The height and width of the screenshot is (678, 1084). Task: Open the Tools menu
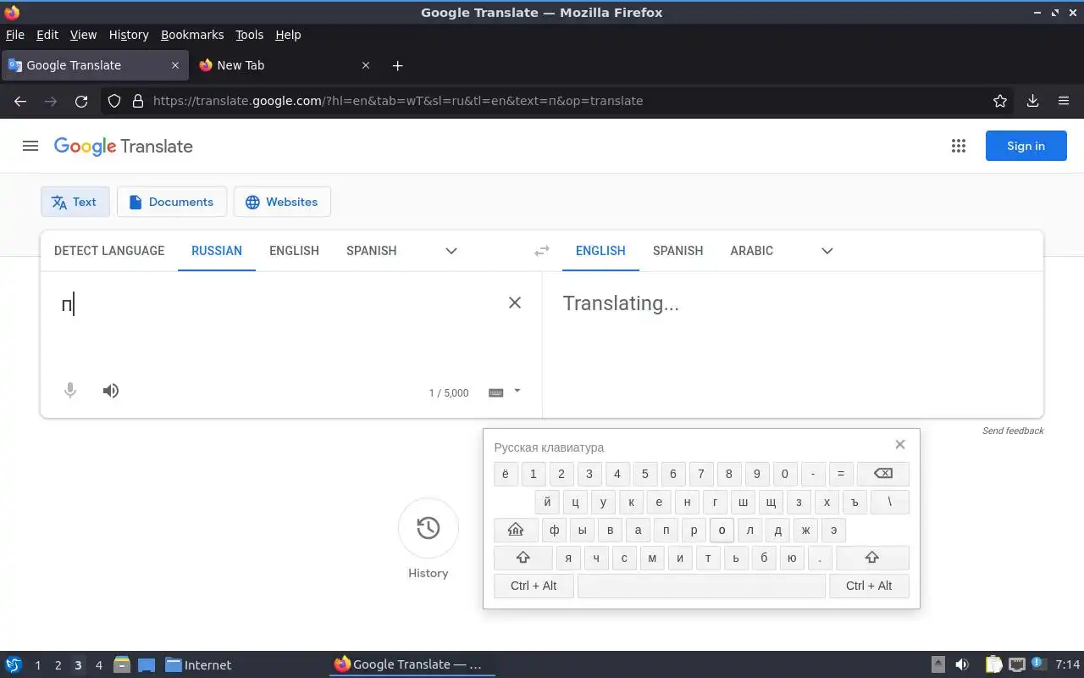[250, 35]
